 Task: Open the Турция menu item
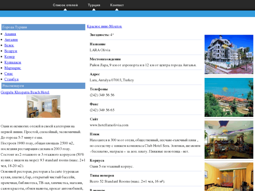coord(94,5)
